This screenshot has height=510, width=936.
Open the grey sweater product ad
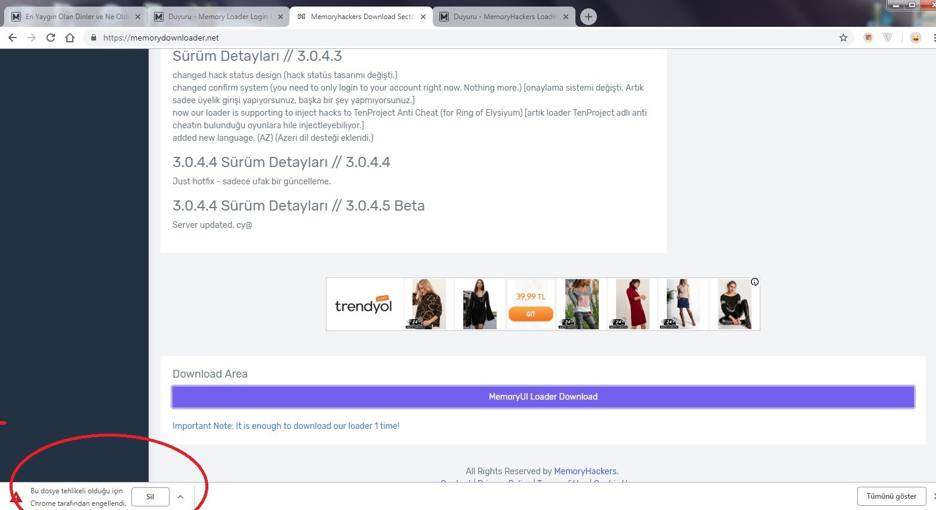pyautogui.click(x=581, y=304)
